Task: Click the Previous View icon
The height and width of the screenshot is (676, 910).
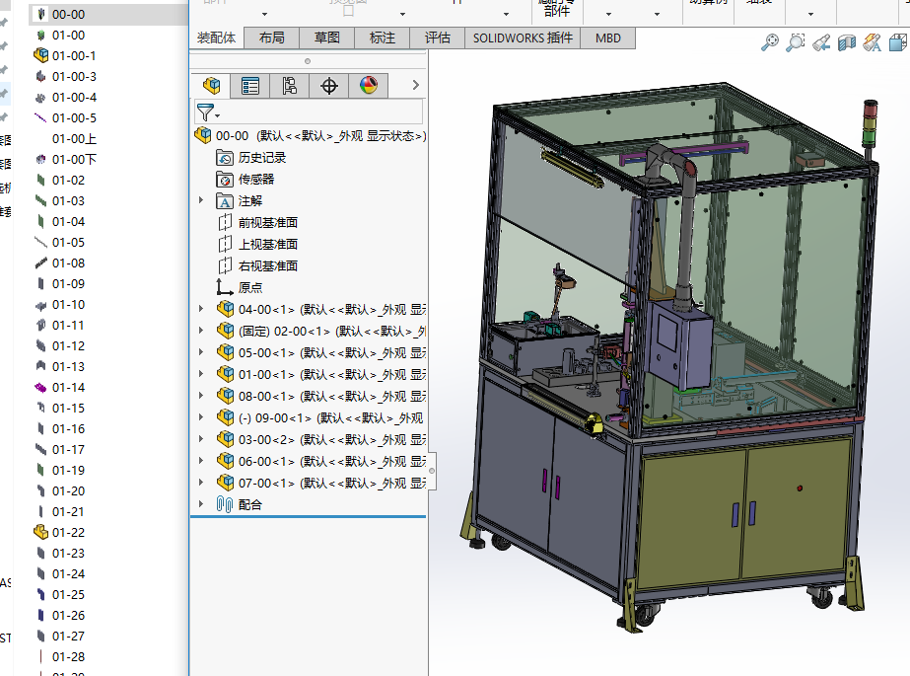Action: (x=820, y=42)
